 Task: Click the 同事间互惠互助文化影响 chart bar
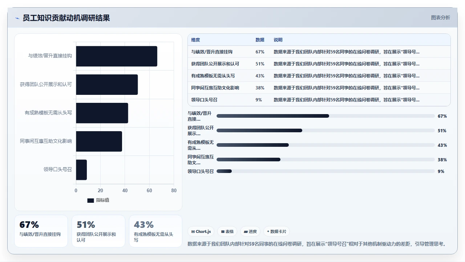pos(99,141)
